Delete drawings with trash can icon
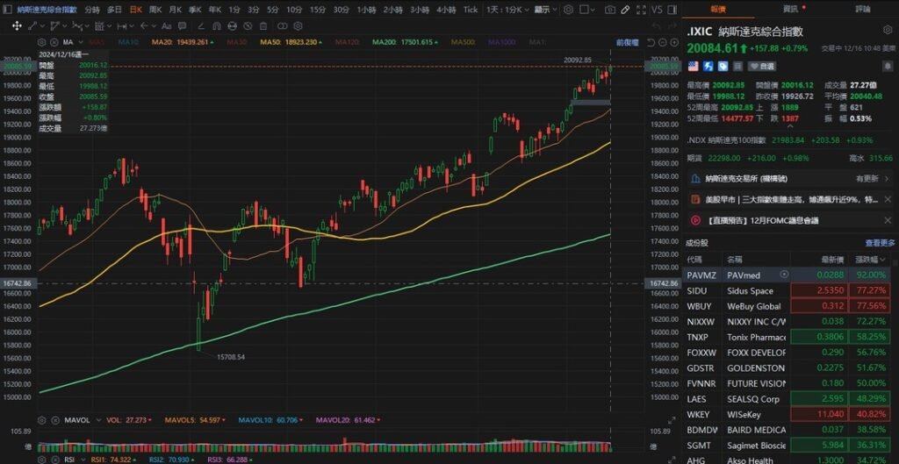This screenshot has width=899, height=464. [x=263, y=25]
